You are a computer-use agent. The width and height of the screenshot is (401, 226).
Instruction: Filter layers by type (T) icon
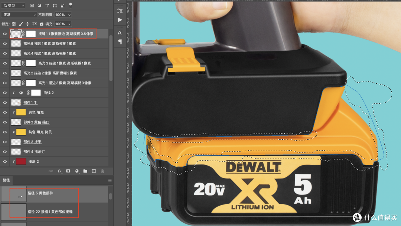pyautogui.click(x=47, y=5)
